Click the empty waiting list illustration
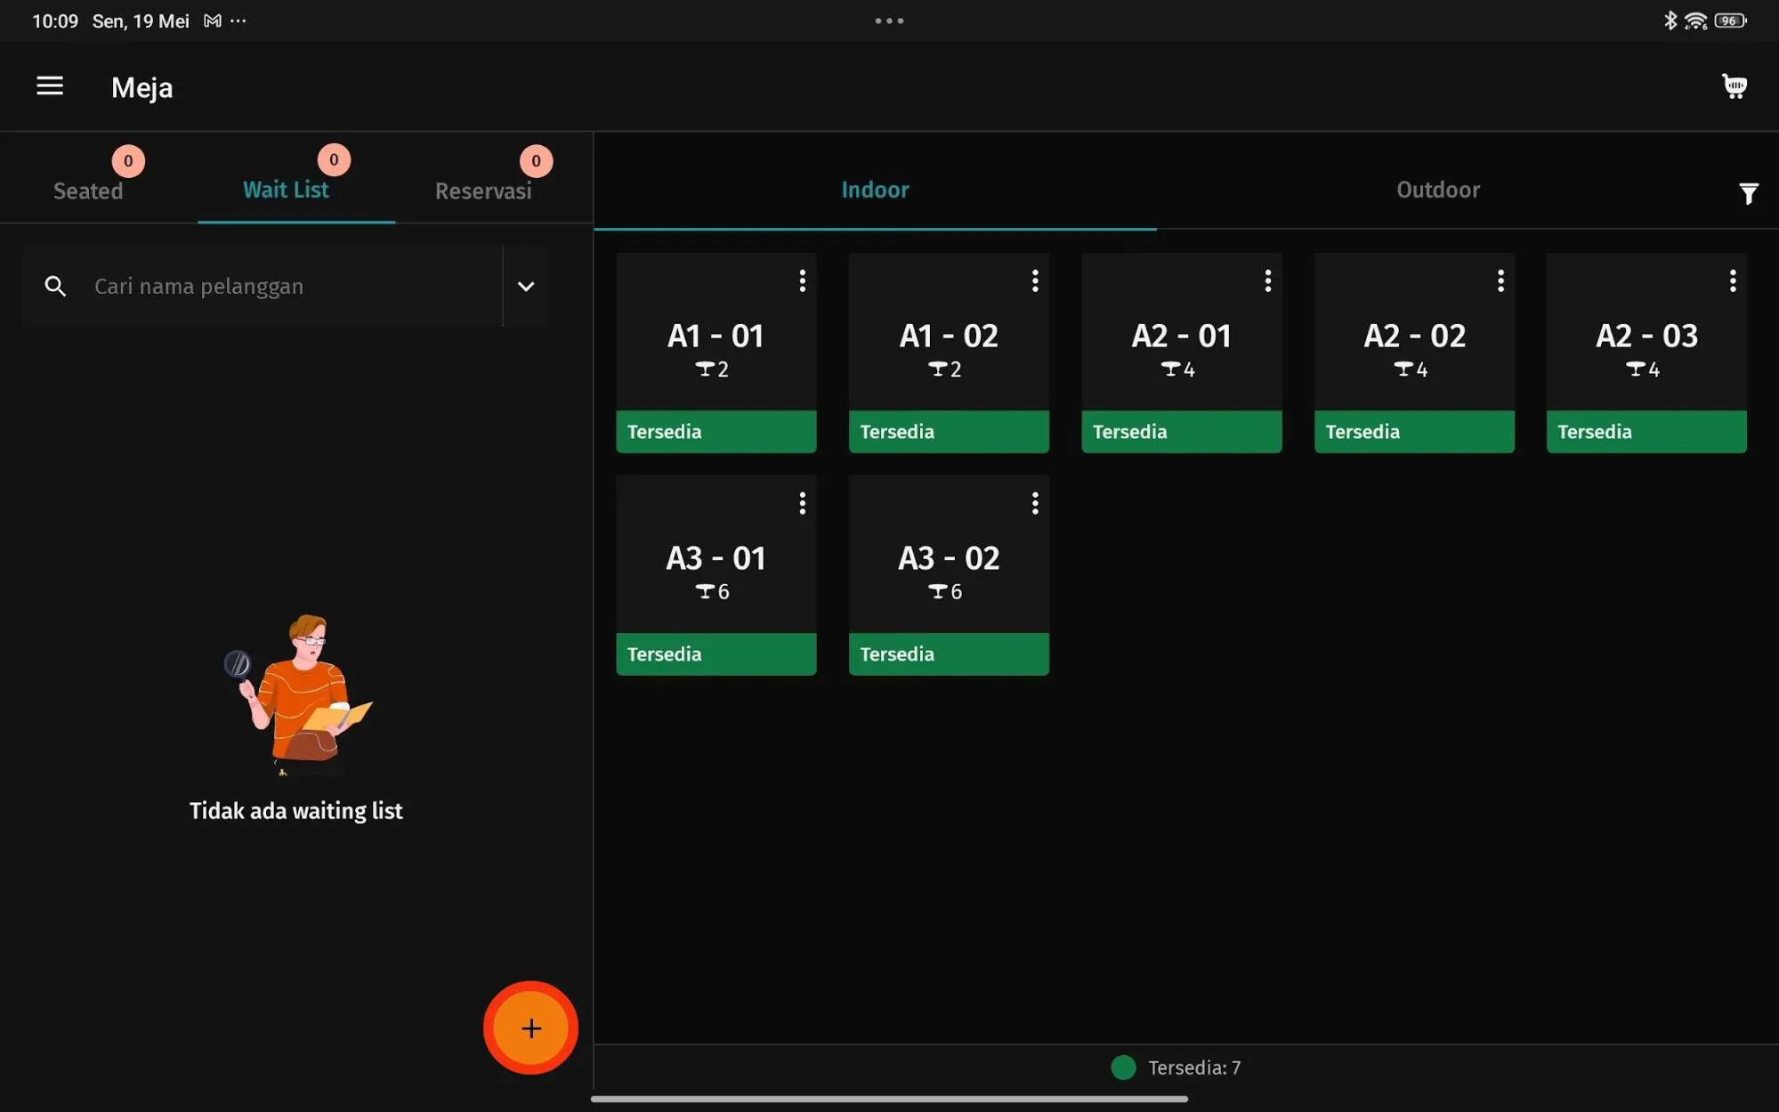 [x=298, y=694]
